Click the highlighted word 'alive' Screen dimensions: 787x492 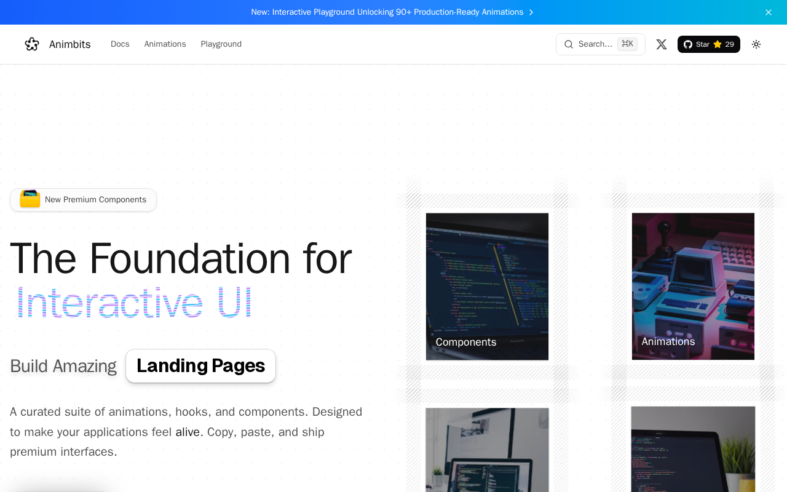pyautogui.click(x=188, y=432)
